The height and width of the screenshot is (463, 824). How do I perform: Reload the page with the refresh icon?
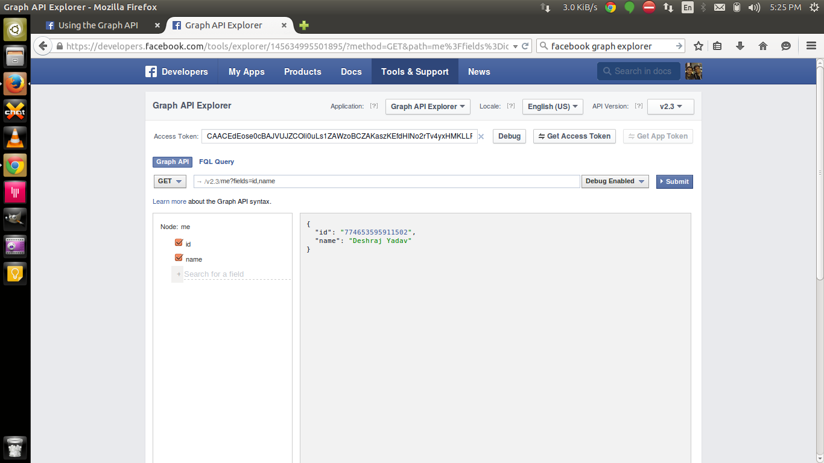click(x=525, y=46)
